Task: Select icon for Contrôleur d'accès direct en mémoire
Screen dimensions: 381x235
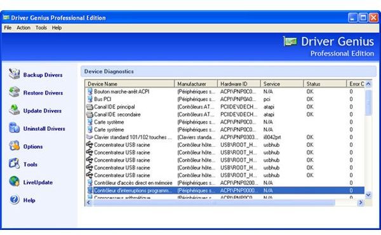Action: pyautogui.click(x=90, y=183)
